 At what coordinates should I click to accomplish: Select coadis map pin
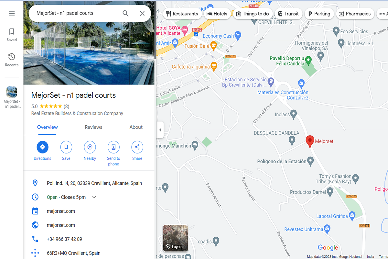click(x=216, y=241)
